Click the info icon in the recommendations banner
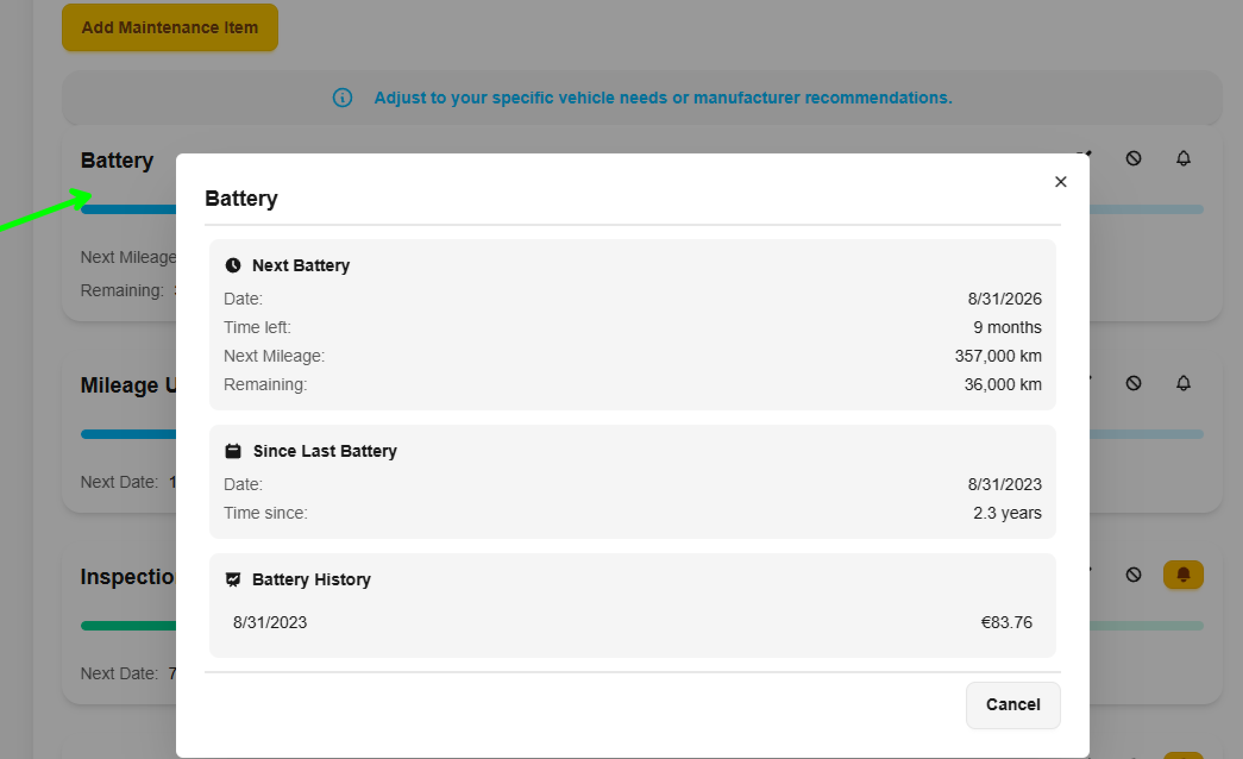This screenshot has width=1243, height=759. (342, 98)
